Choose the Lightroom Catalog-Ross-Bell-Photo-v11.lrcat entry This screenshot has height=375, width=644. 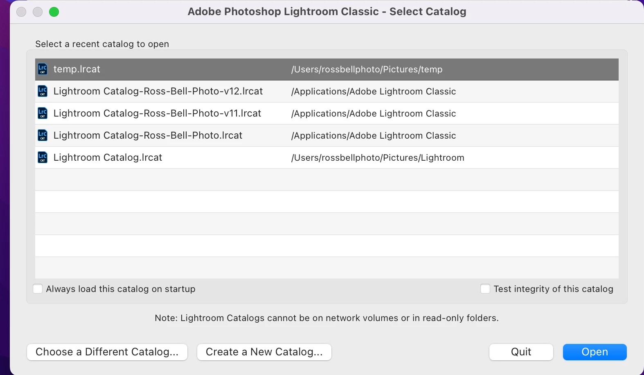click(157, 113)
